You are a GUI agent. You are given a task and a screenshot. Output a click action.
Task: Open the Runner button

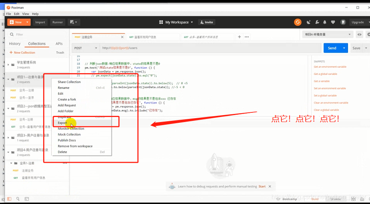58,22
